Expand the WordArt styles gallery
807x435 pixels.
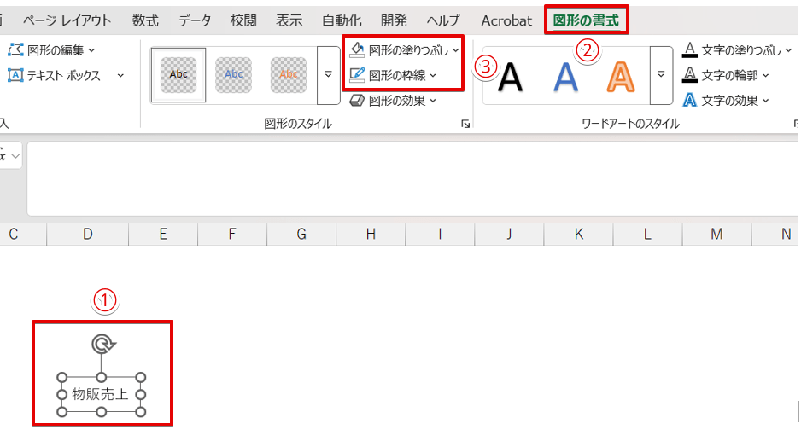[661, 75]
